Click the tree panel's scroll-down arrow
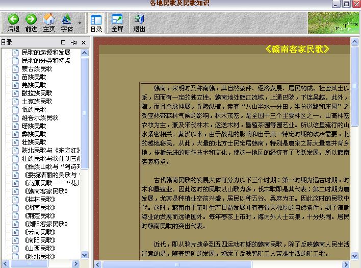The width and height of the screenshot is (361, 268). pyautogui.click(x=86, y=256)
